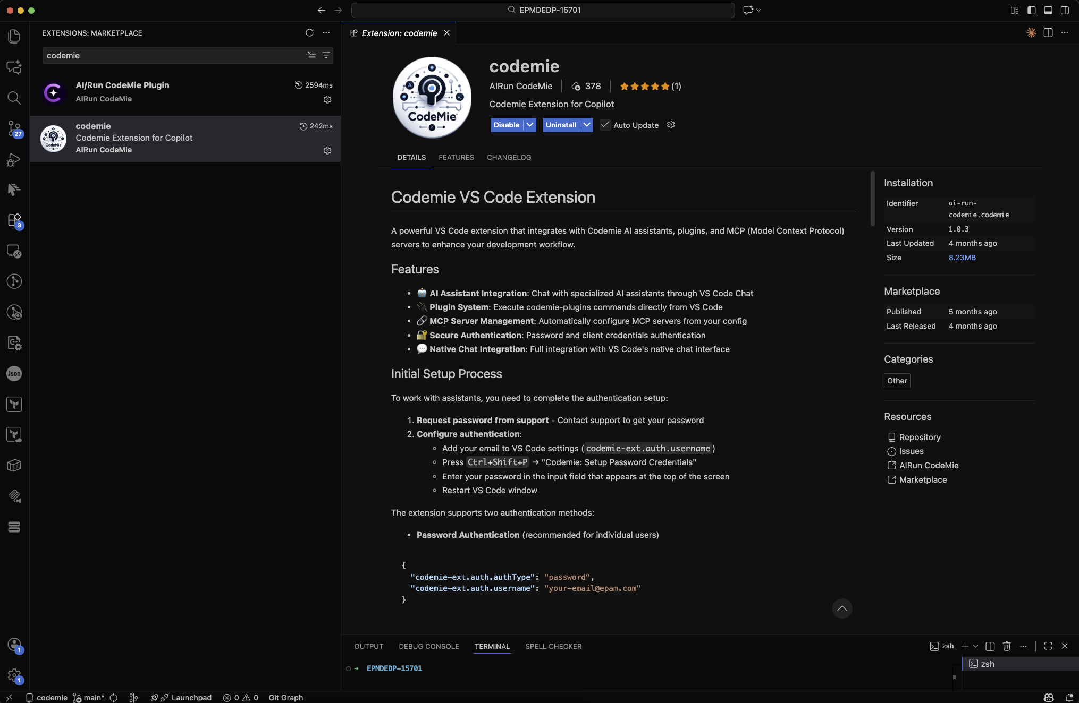Image resolution: width=1079 pixels, height=703 pixels.
Task: Refresh the extensions marketplace list
Action: point(309,33)
